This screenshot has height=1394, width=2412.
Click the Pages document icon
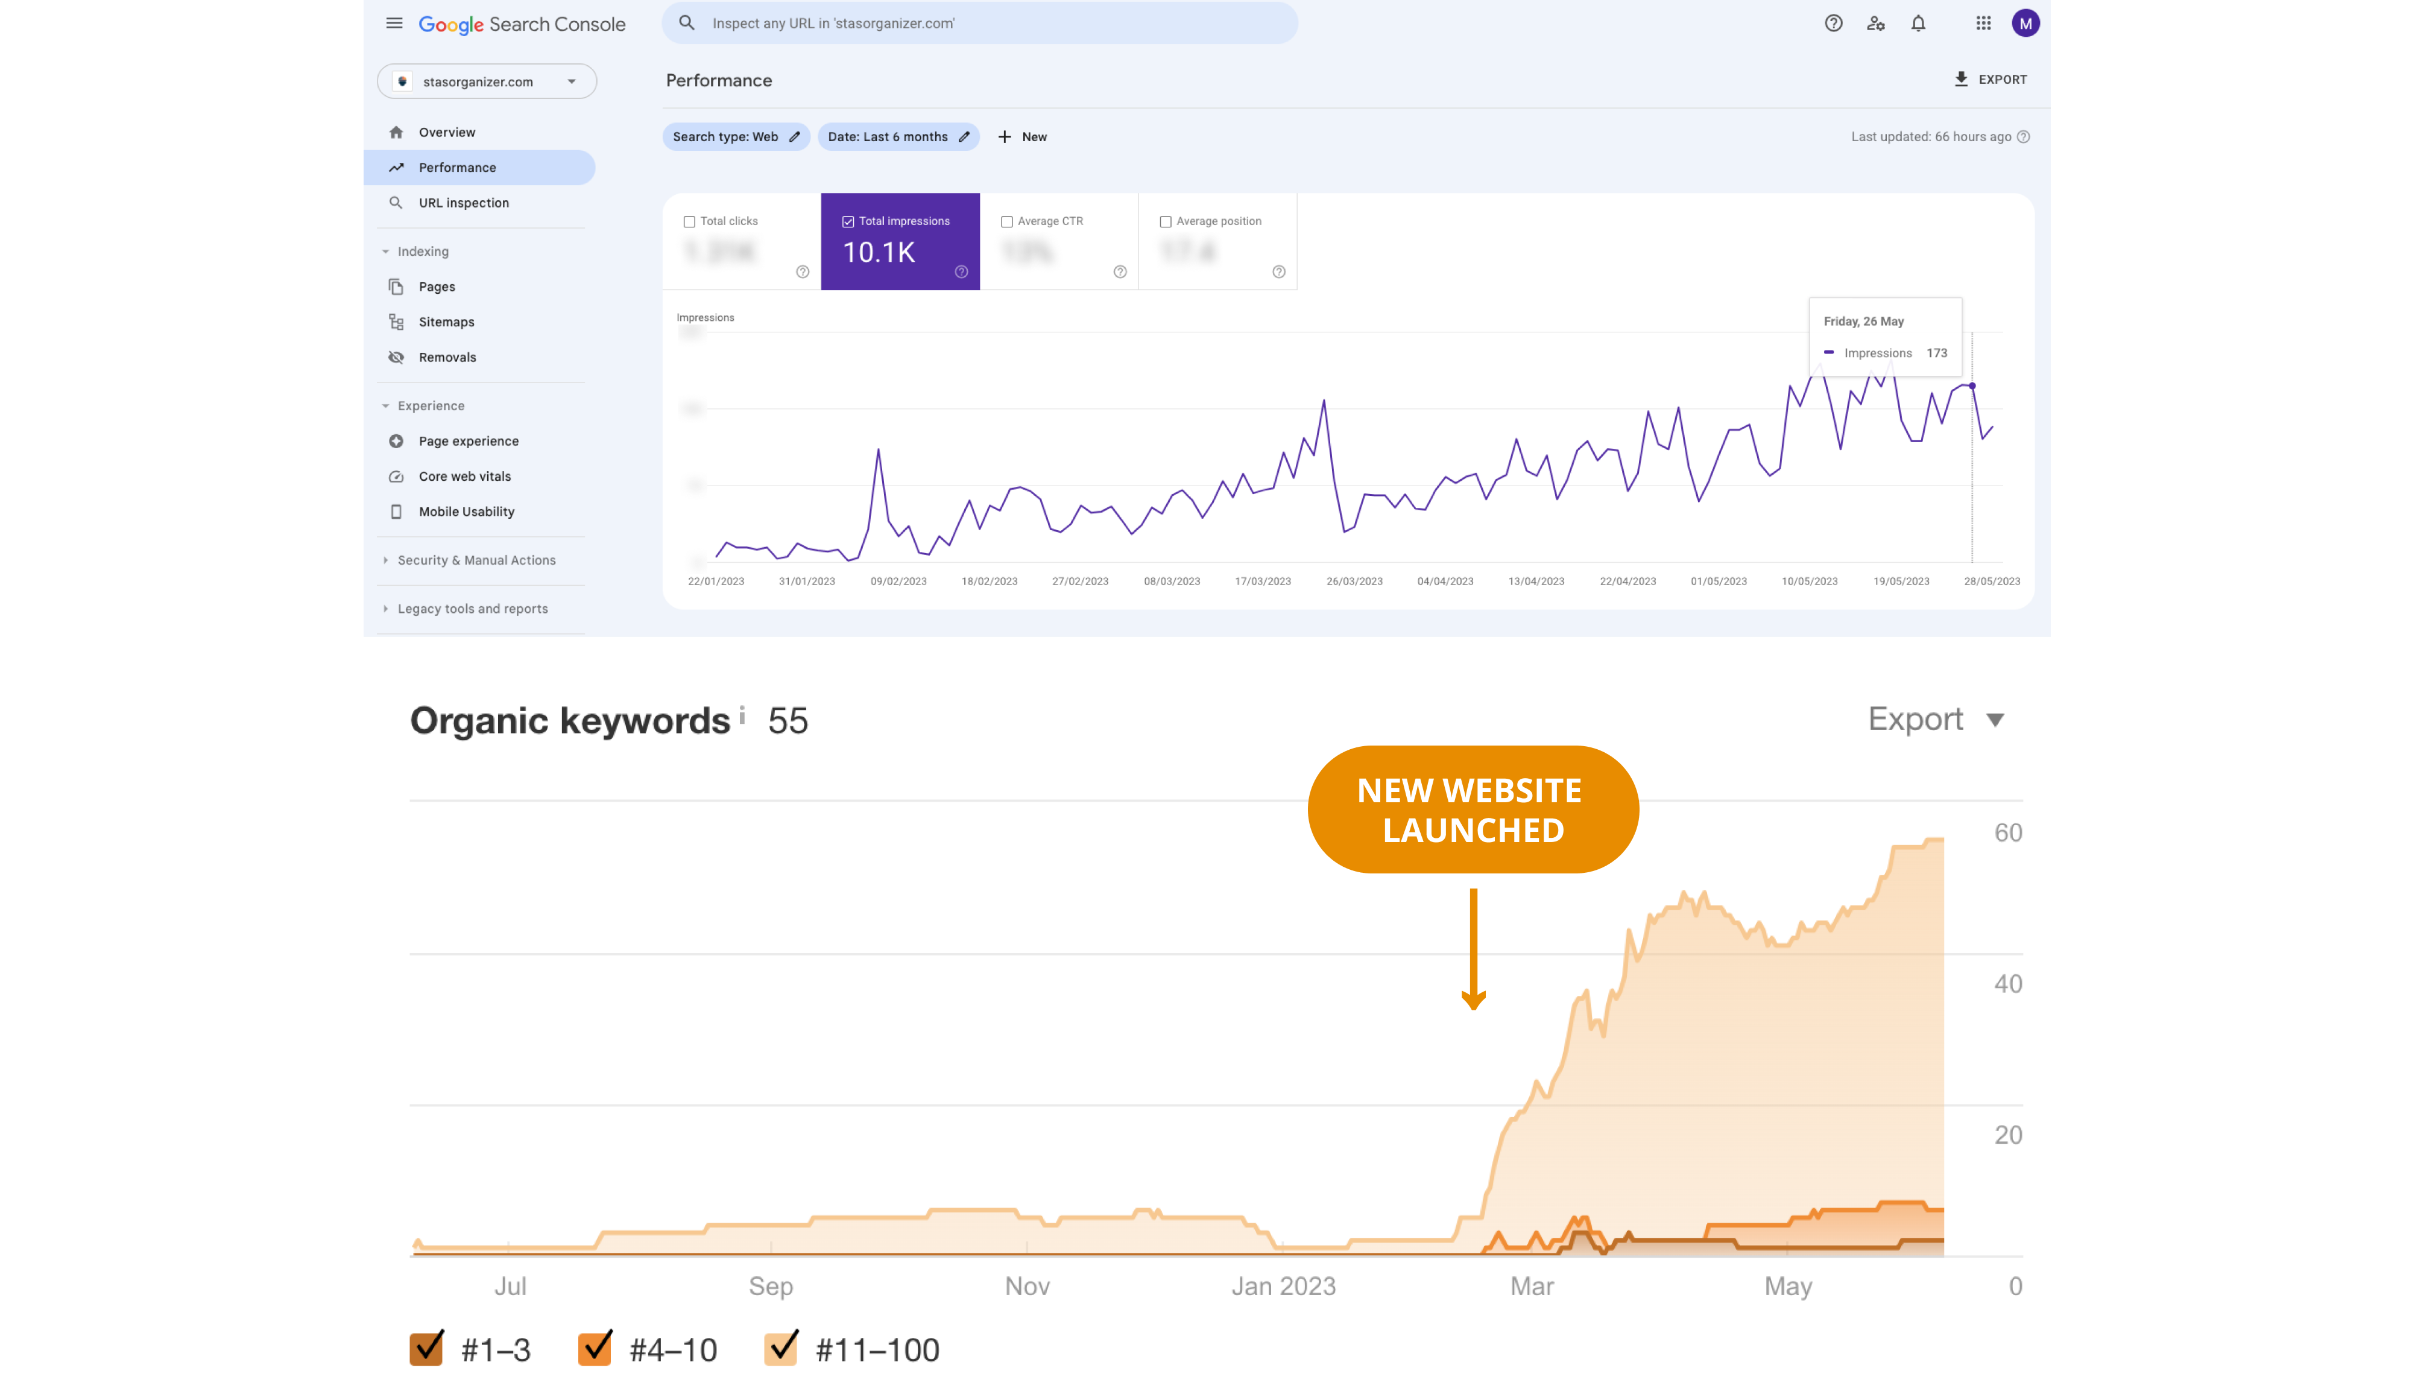point(396,287)
